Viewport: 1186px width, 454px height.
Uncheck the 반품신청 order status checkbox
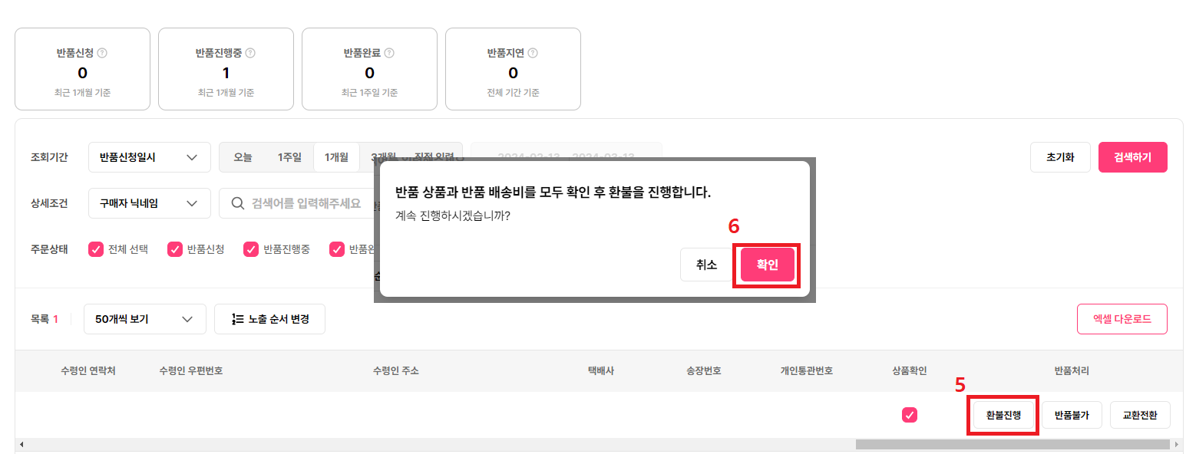click(x=175, y=249)
